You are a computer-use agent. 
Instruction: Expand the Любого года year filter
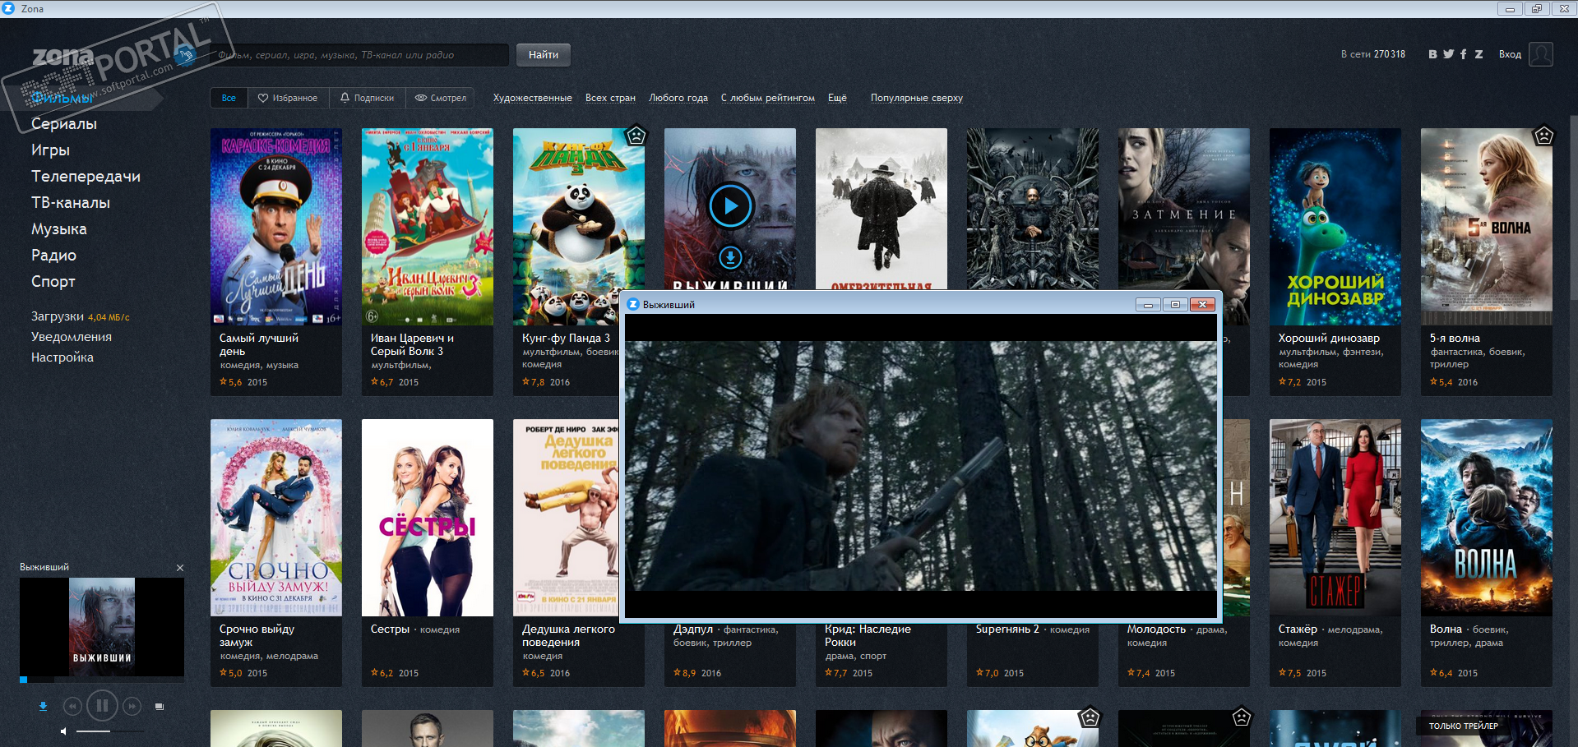click(x=678, y=98)
